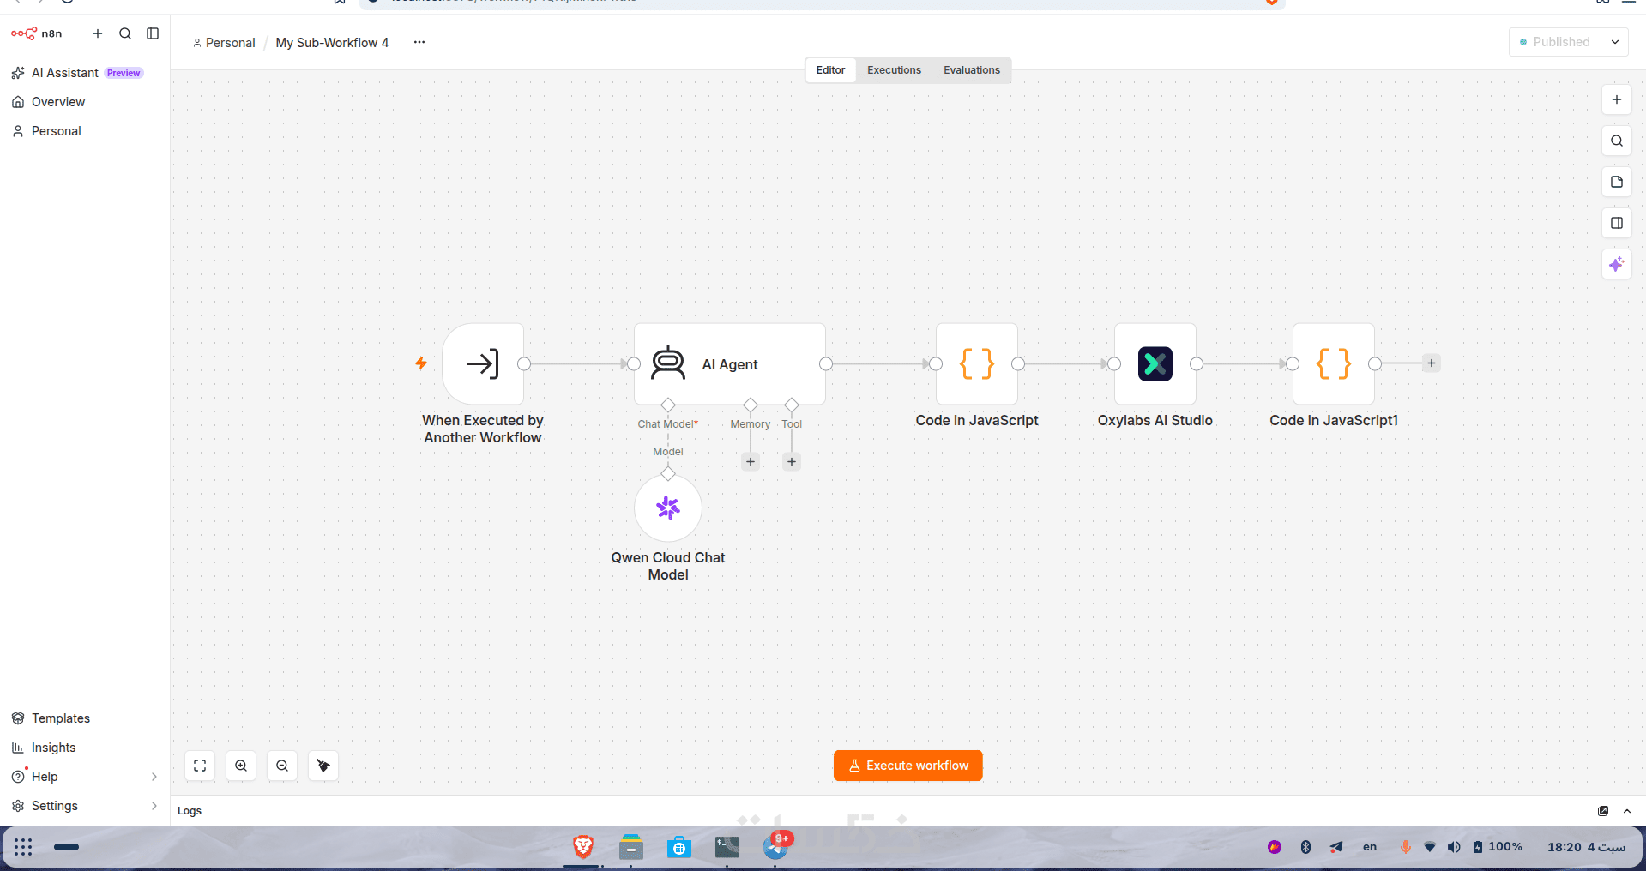Click the Execute workflow button
The image size is (1646, 871).
tap(908, 766)
